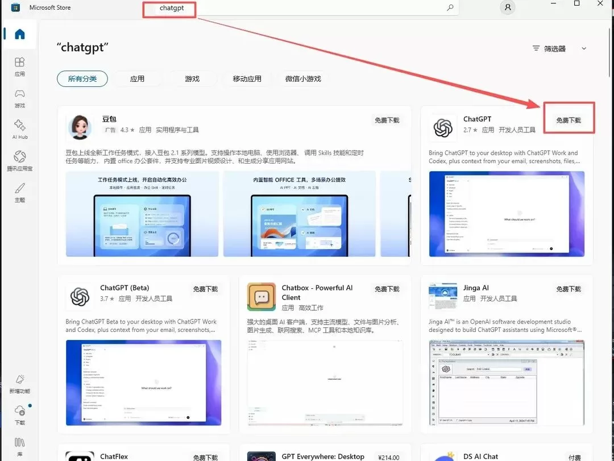Open AI Hub in sidebar

[19, 129]
